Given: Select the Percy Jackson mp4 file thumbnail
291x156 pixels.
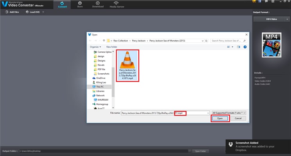Looking at the screenshot, I should tap(128, 66).
